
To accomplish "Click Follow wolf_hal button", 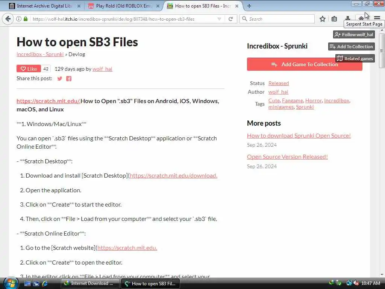I will tap(354, 35).
